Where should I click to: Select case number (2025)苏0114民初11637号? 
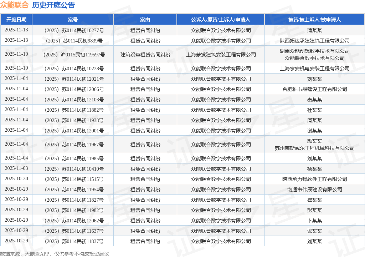pos(74,231)
